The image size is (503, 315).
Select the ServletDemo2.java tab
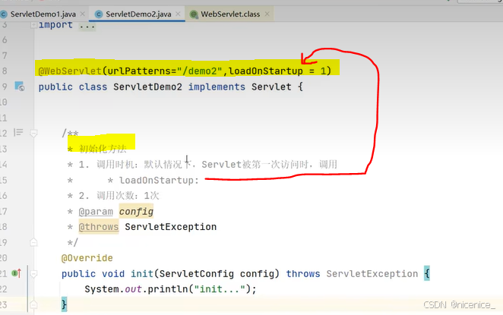(x=138, y=14)
